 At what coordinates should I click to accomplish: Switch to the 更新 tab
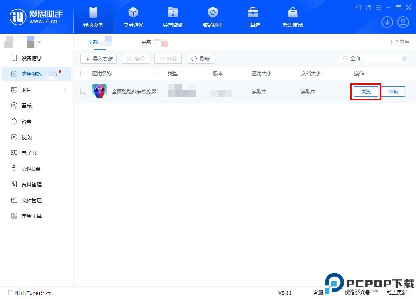pos(146,42)
